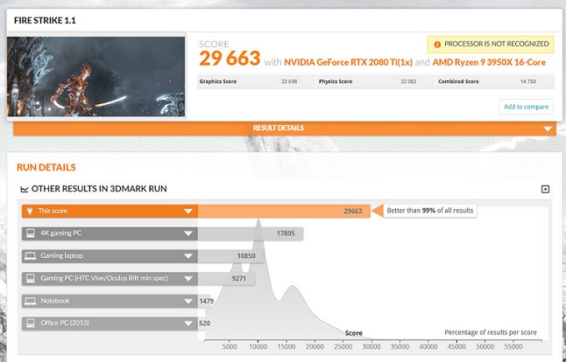Click the warning icon beside Processor not recognized
Image resolution: width=566 pixels, height=362 pixels.
(435, 44)
